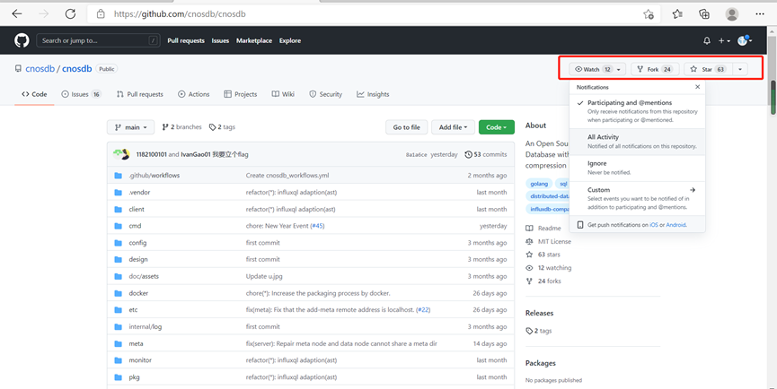Close the Notifications popup with X

(x=697, y=87)
